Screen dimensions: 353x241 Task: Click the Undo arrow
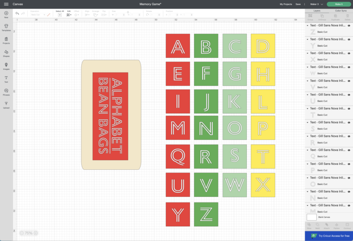pos(17,13)
